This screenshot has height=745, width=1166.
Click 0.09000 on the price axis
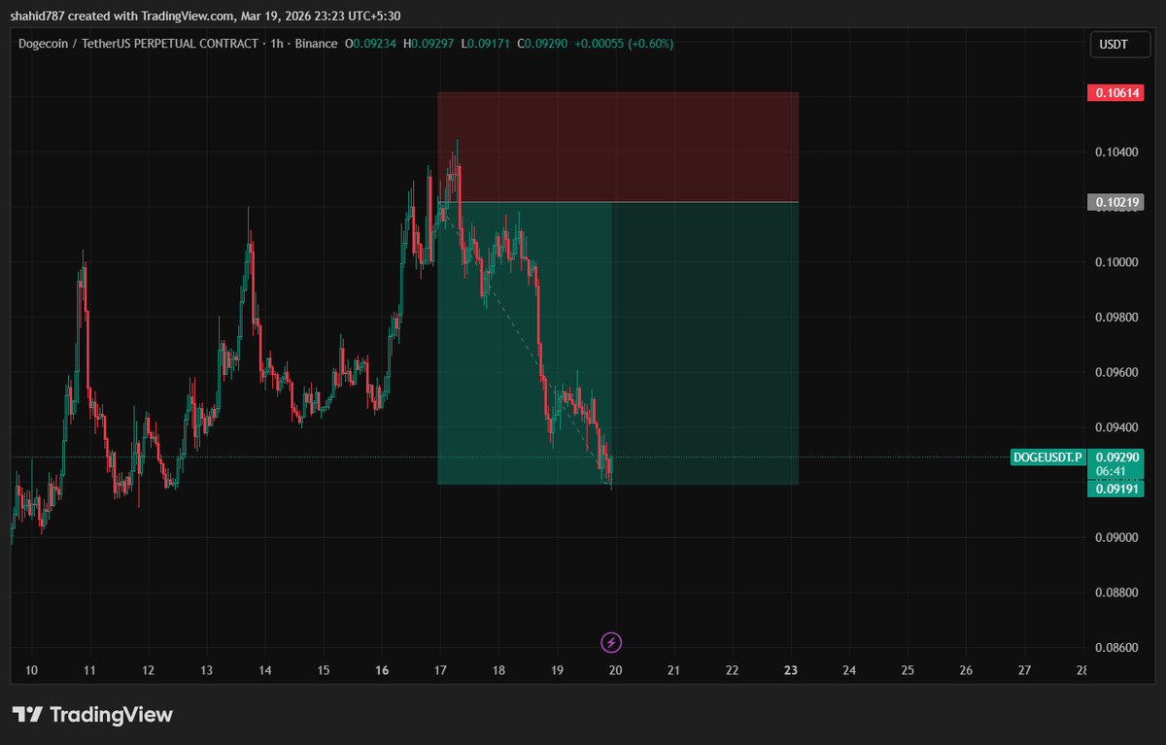[x=1115, y=537]
